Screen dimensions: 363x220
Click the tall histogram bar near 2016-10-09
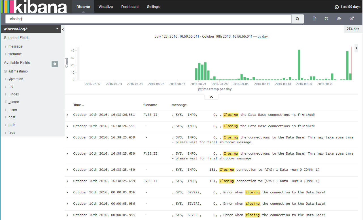347,66
